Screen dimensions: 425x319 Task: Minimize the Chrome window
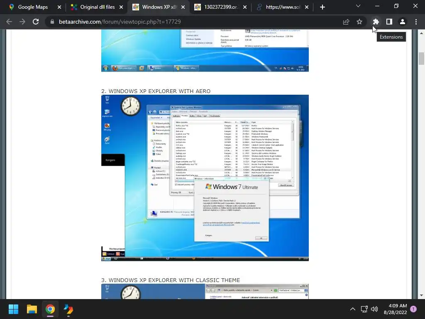[377, 6]
